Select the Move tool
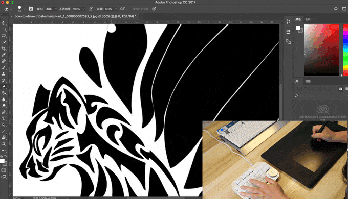 (4, 23)
